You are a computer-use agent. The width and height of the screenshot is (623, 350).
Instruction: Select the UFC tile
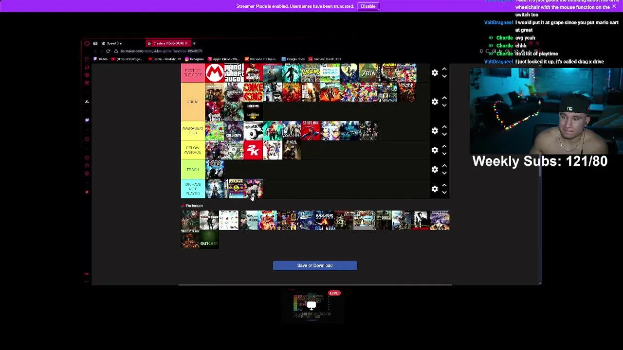click(x=272, y=150)
